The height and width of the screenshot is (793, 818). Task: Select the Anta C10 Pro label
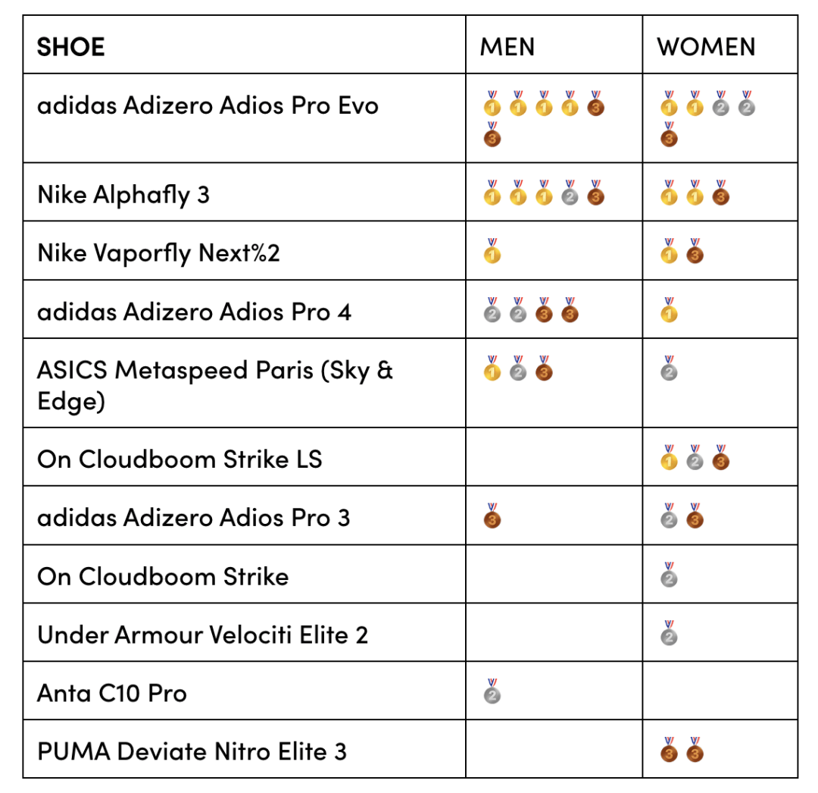point(111,693)
